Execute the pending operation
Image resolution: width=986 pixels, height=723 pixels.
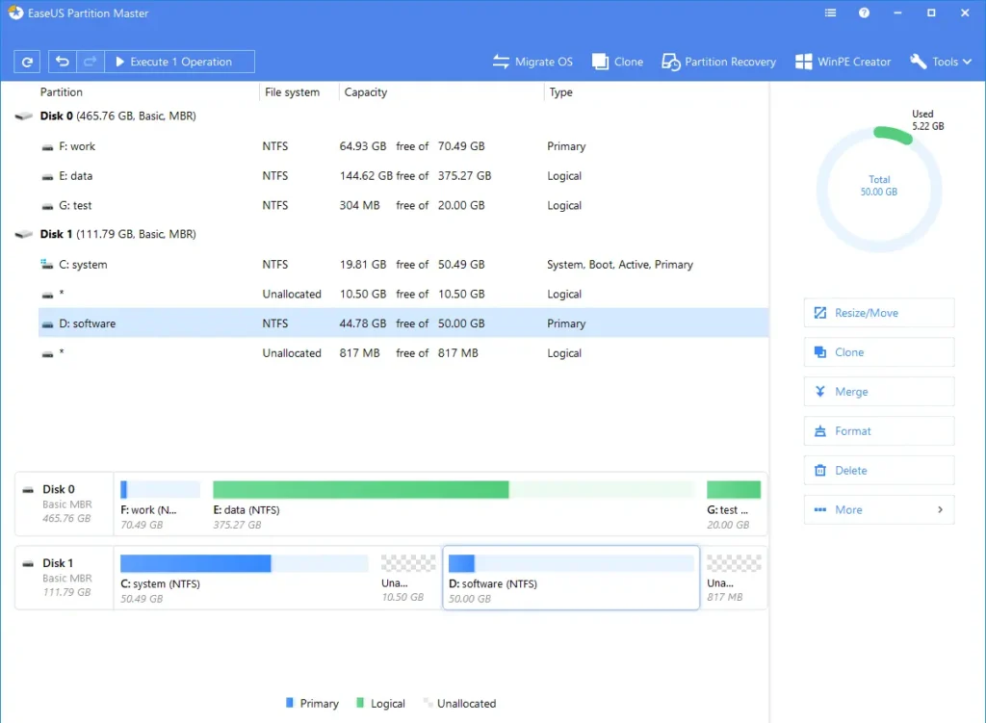[178, 61]
